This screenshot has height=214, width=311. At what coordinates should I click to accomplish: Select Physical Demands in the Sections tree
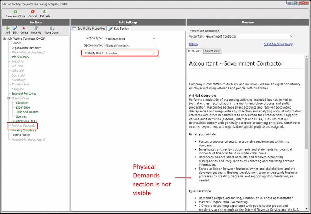click(x=23, y=126)
